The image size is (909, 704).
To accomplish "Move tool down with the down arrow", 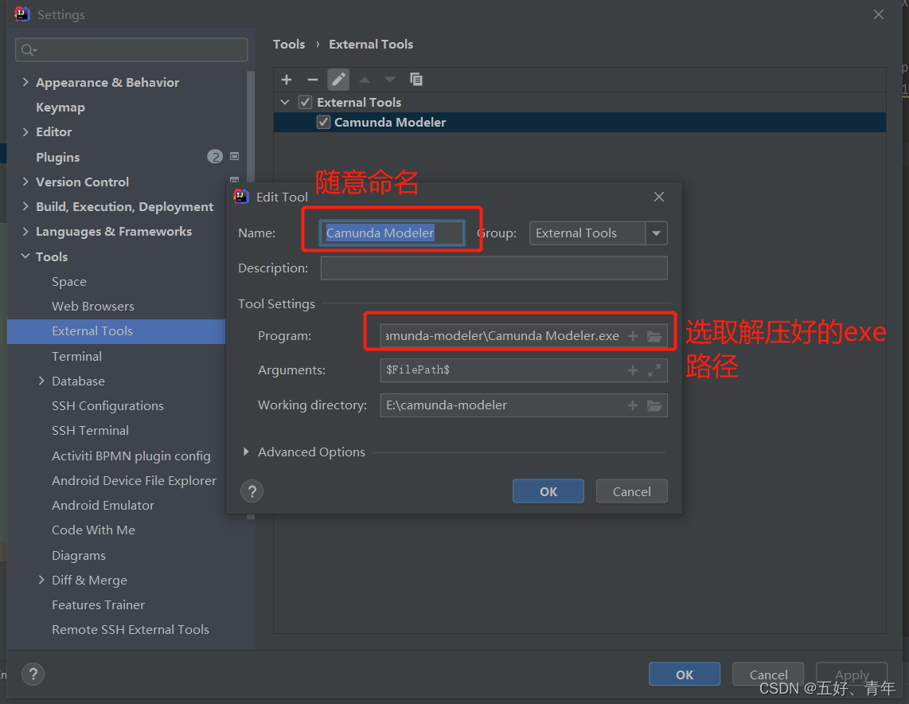I will 390,80.
